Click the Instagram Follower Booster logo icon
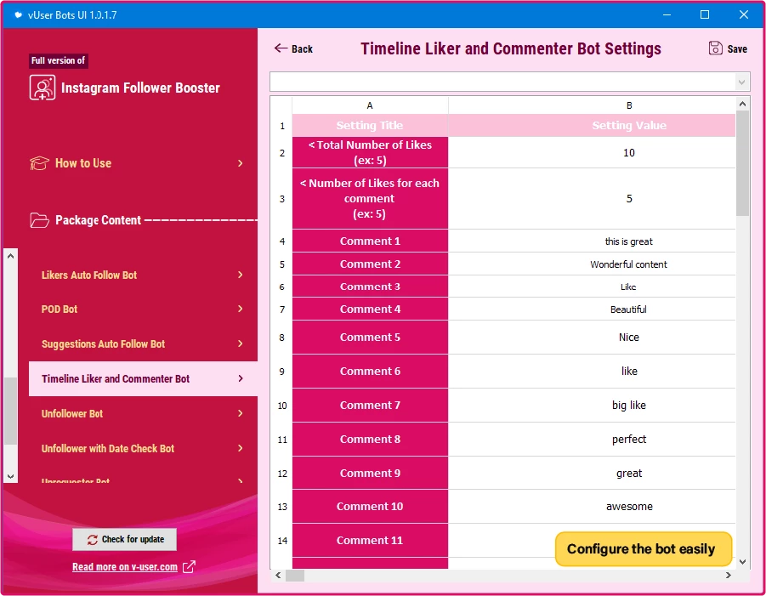The image size is (766, 596). coord(43,88)
